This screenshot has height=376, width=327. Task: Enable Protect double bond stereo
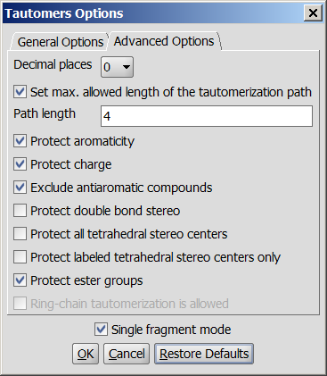(20, 211)
